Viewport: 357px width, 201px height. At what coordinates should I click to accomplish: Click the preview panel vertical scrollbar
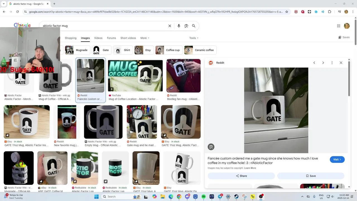tap(349, 78)
